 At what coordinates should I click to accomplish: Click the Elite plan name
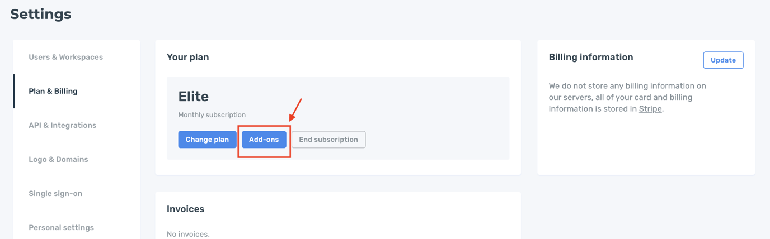[x=193, y=97]
